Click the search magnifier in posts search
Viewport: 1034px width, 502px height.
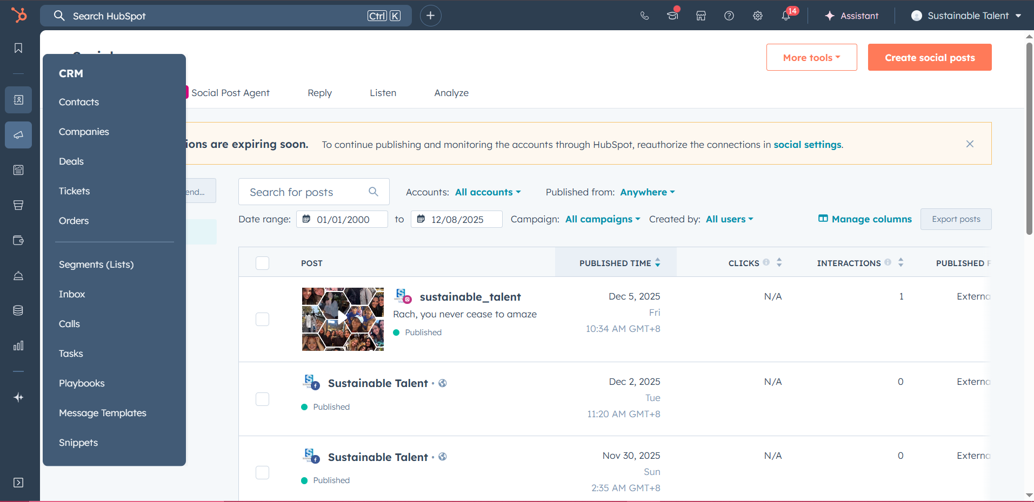(373, 192)
